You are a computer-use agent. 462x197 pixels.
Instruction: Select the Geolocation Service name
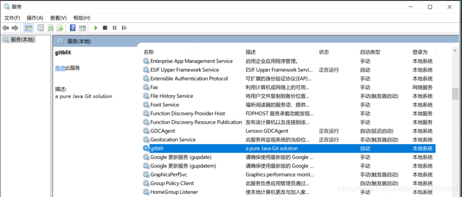173,140
